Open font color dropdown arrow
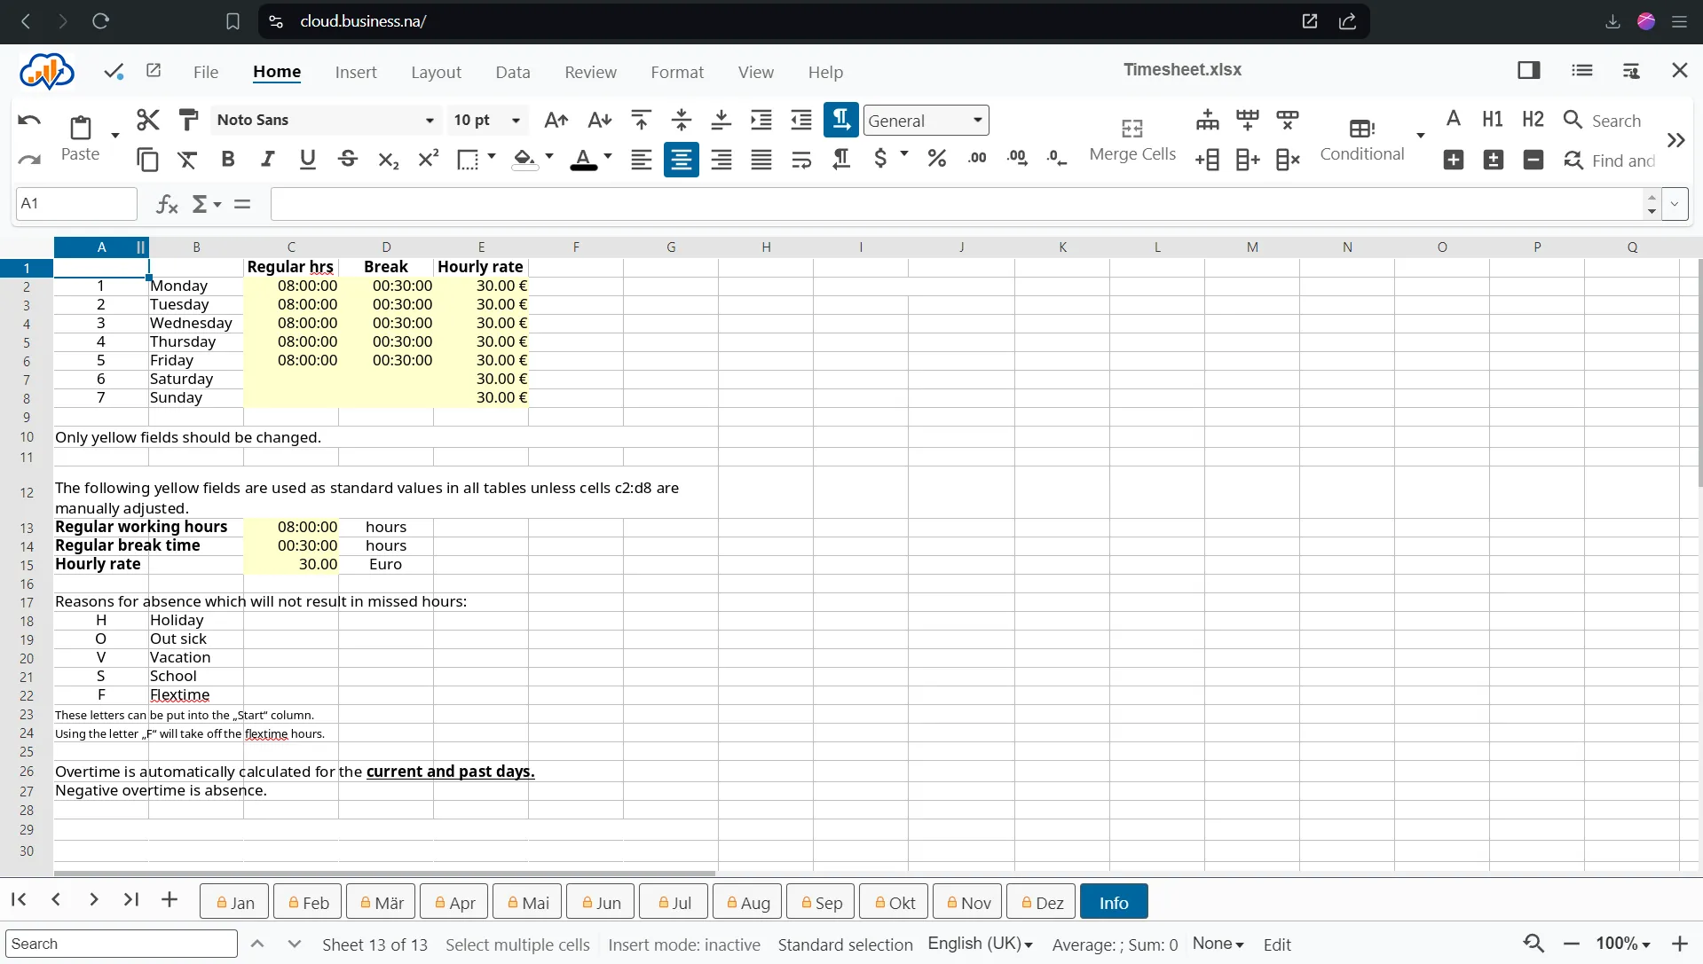 608,157
